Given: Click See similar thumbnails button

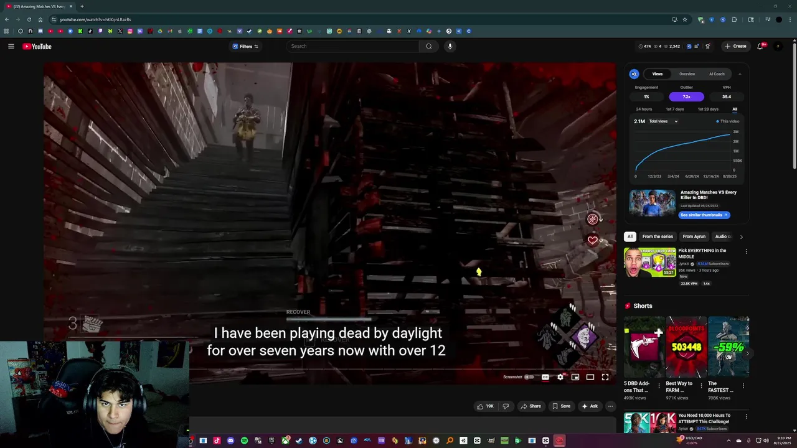Looking at the screenshot, I should tap(704, 215).
